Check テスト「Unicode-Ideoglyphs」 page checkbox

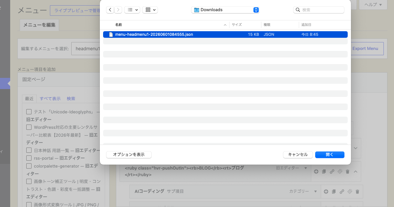click(x=29, y=112)
